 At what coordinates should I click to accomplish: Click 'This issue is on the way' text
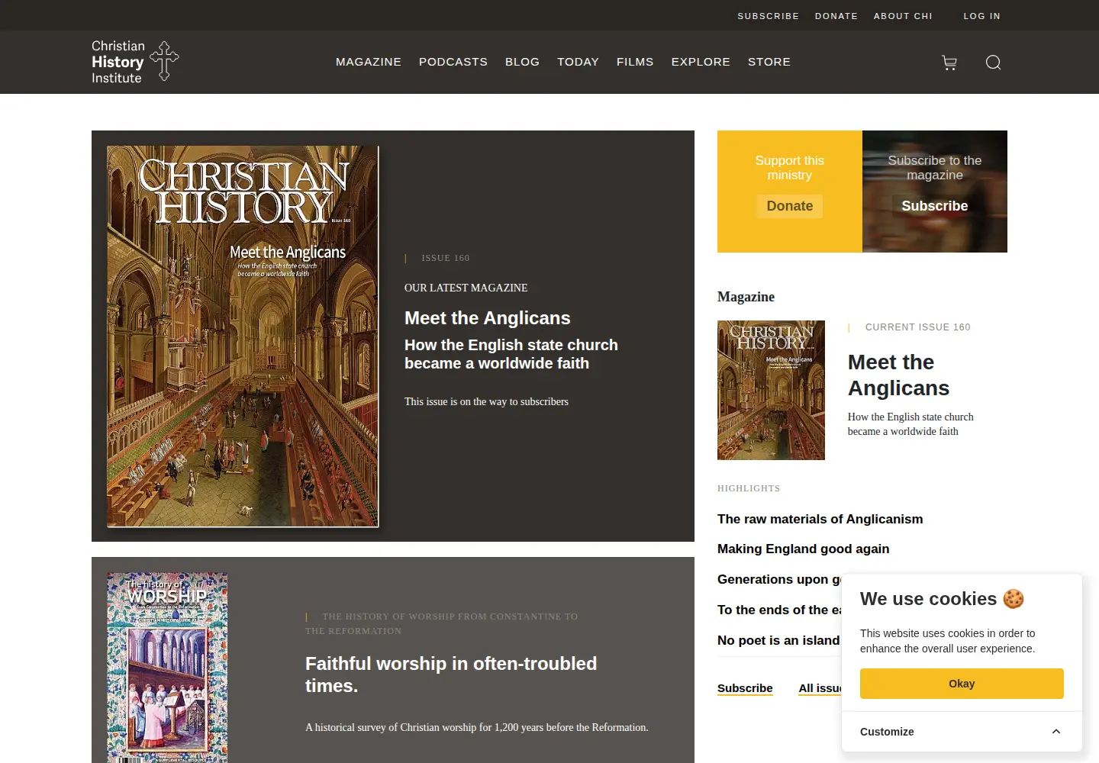486,401
